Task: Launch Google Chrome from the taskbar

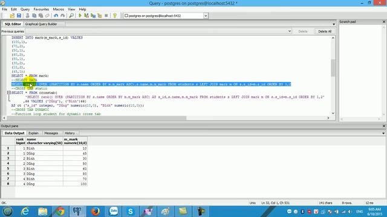Action: click(x=60, y=212)
